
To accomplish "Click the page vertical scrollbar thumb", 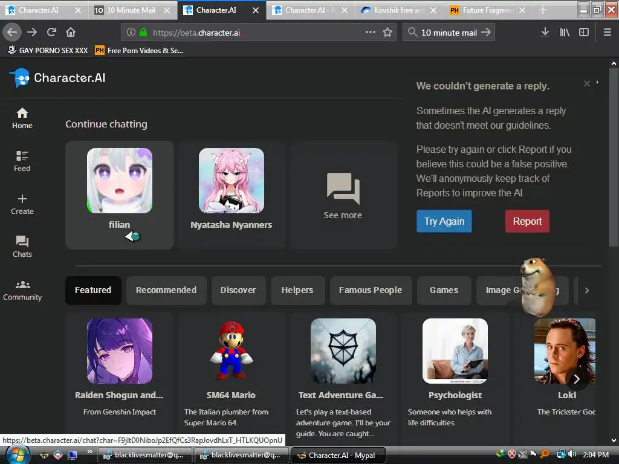I will point(614,157).
